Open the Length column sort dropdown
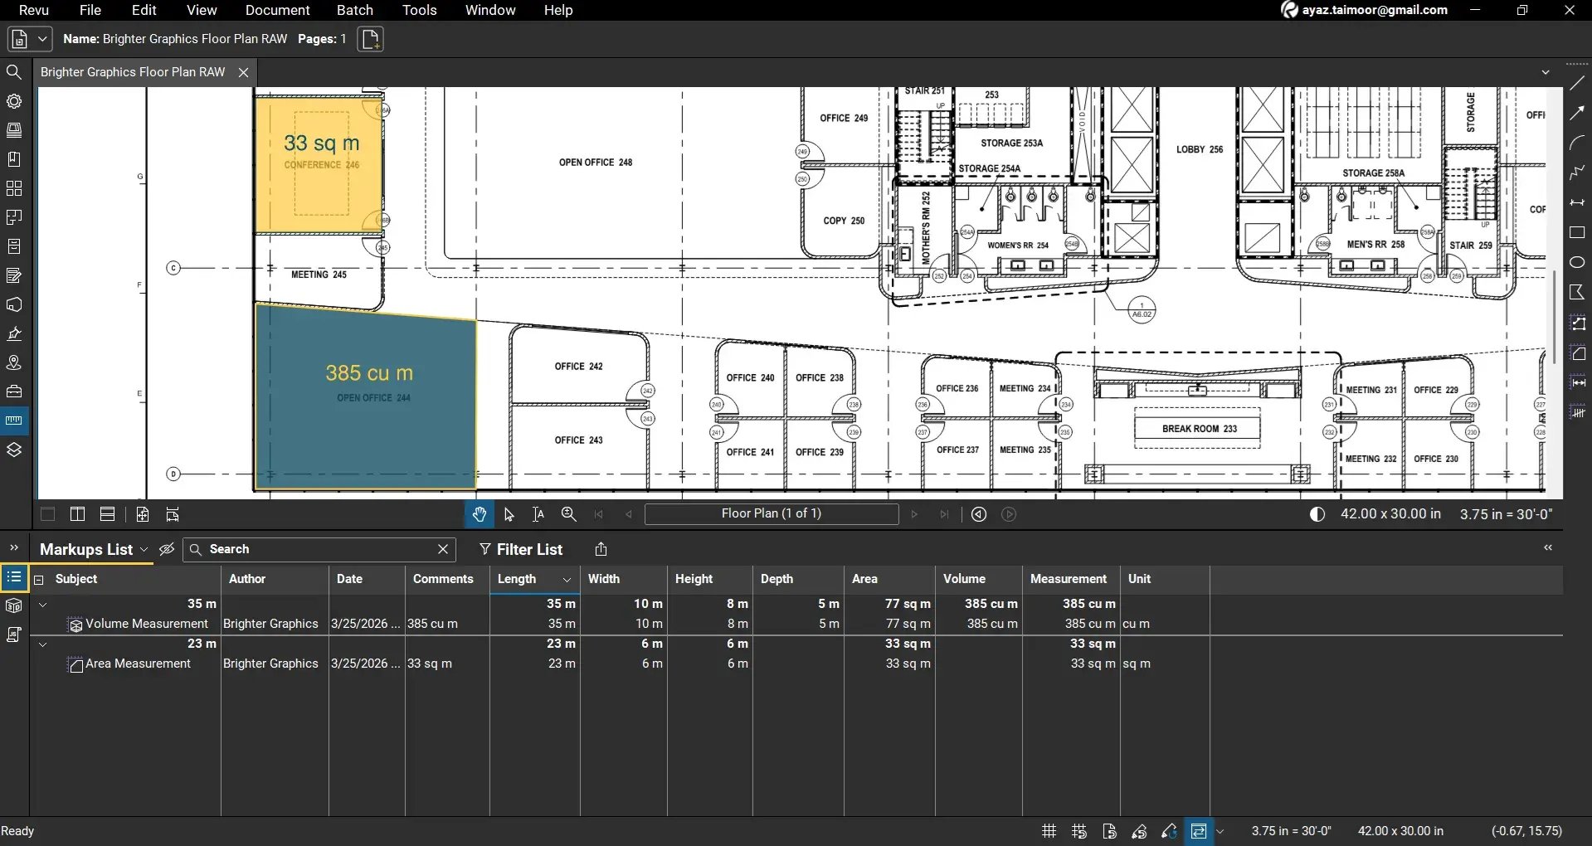This screenshot has width=1592, height=846. coord(567,580)
